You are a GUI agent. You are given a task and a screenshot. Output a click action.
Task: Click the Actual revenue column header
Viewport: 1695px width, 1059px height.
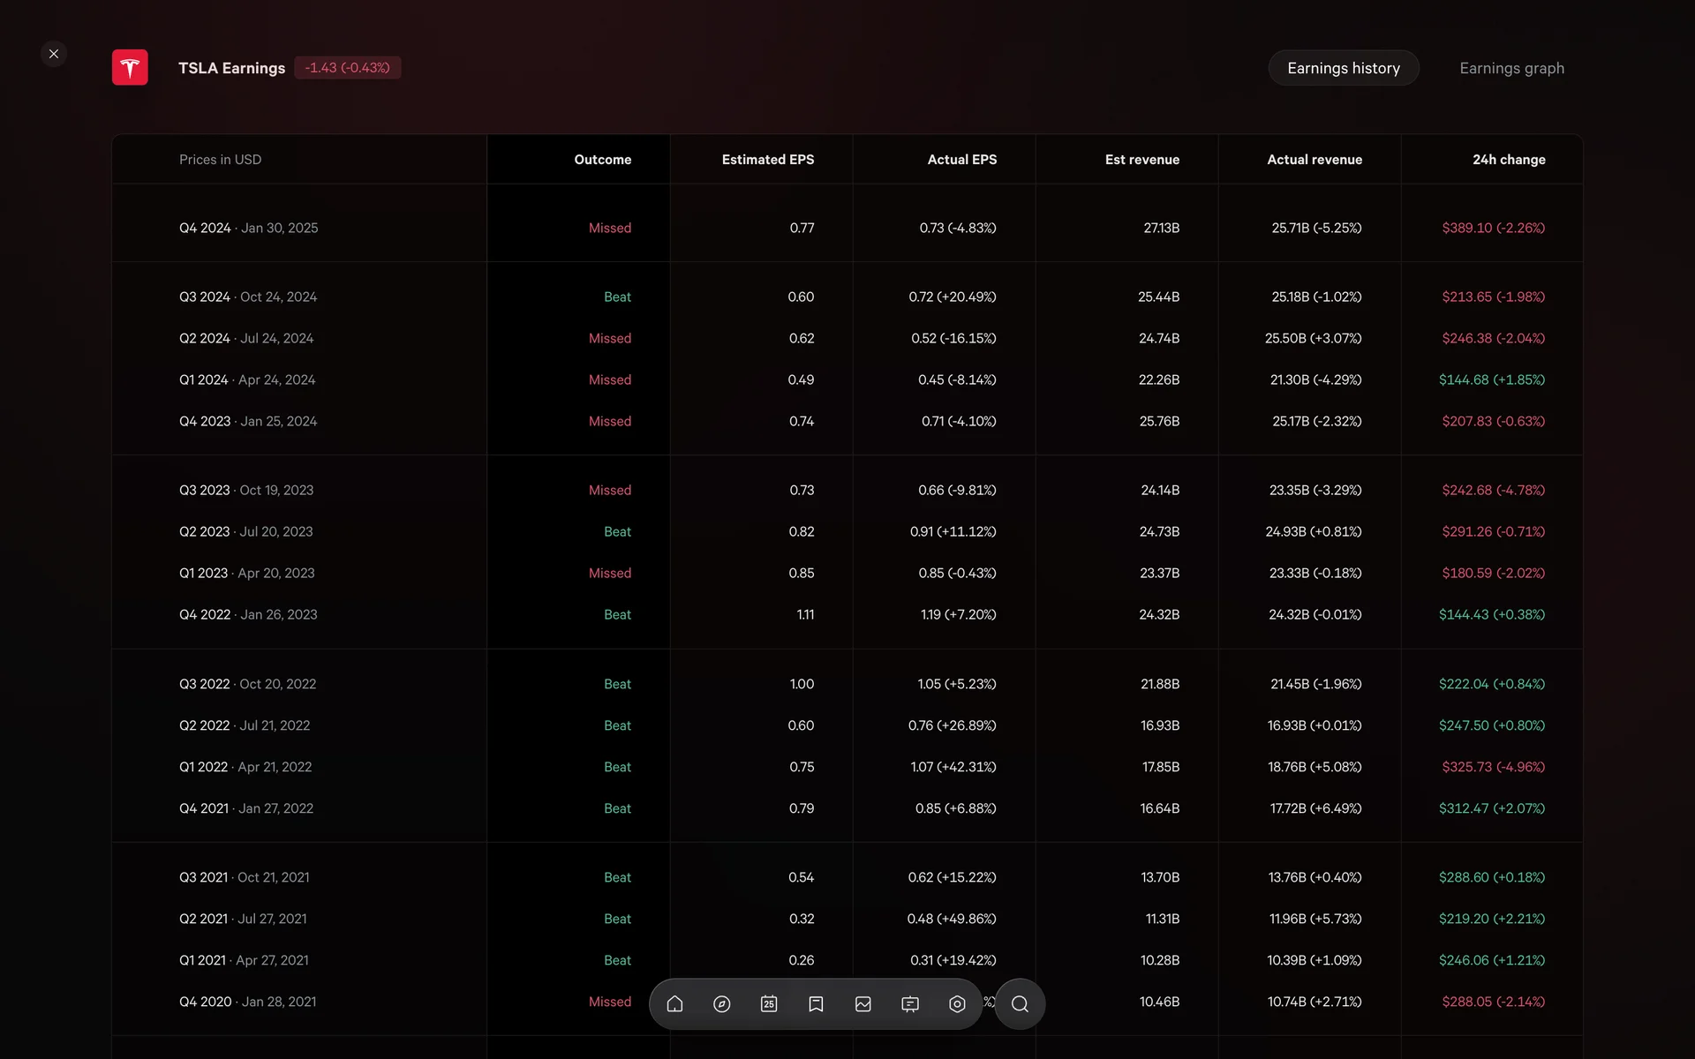point(1314,160)
